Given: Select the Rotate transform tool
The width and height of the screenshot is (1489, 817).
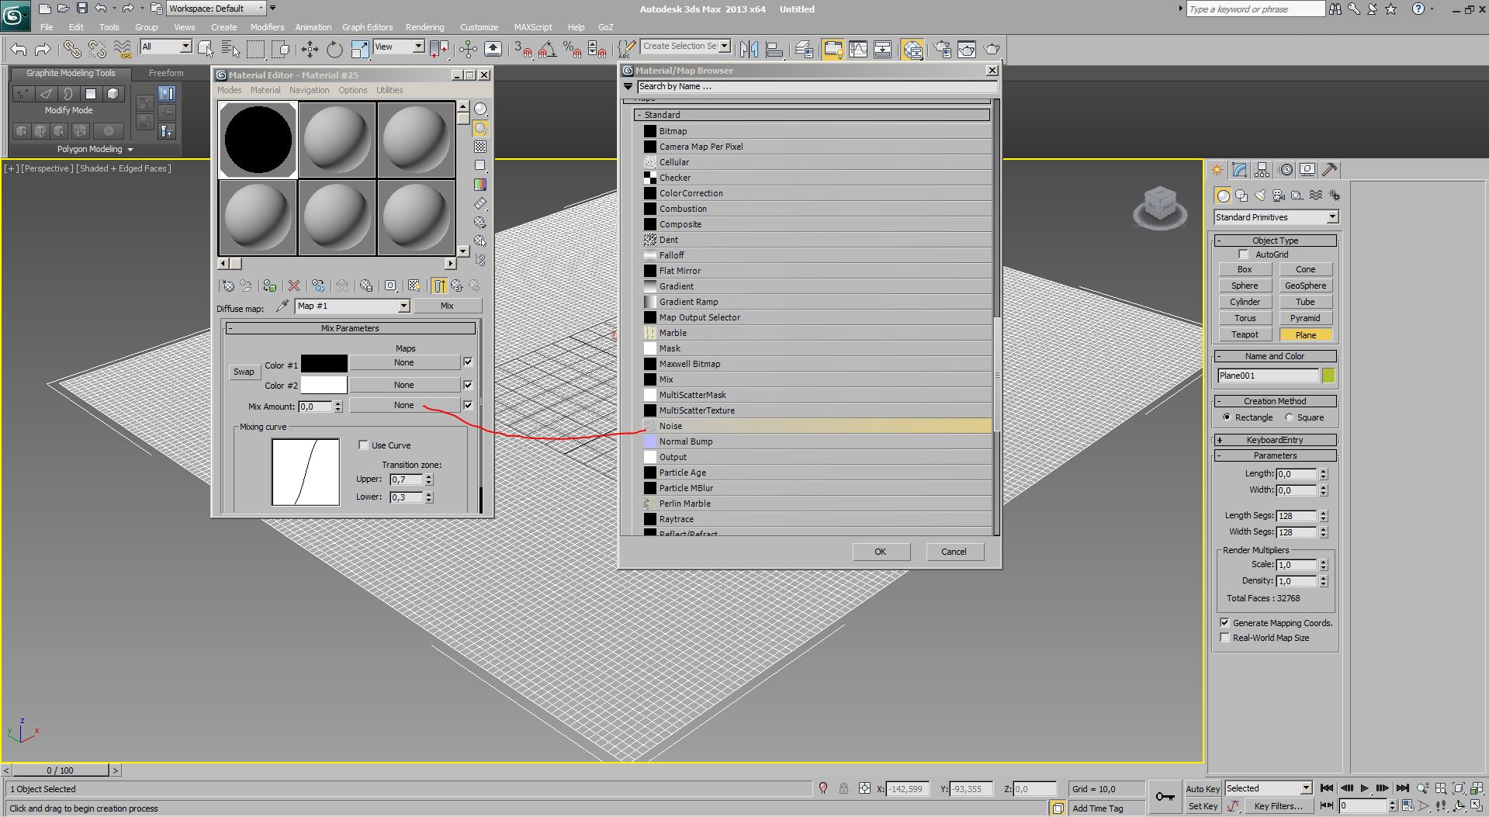Looking at the screenshot, I should point(334,50).
